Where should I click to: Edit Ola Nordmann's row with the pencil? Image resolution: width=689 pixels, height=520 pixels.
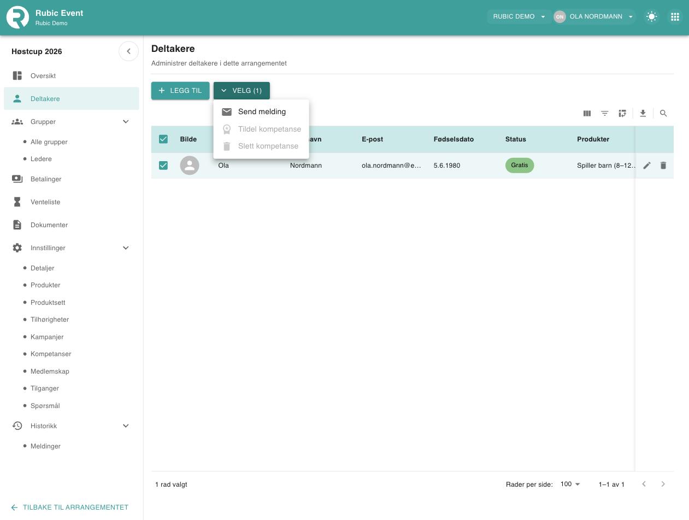pos(647,166)
